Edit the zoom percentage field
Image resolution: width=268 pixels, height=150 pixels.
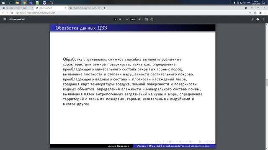tap(133, 20)
